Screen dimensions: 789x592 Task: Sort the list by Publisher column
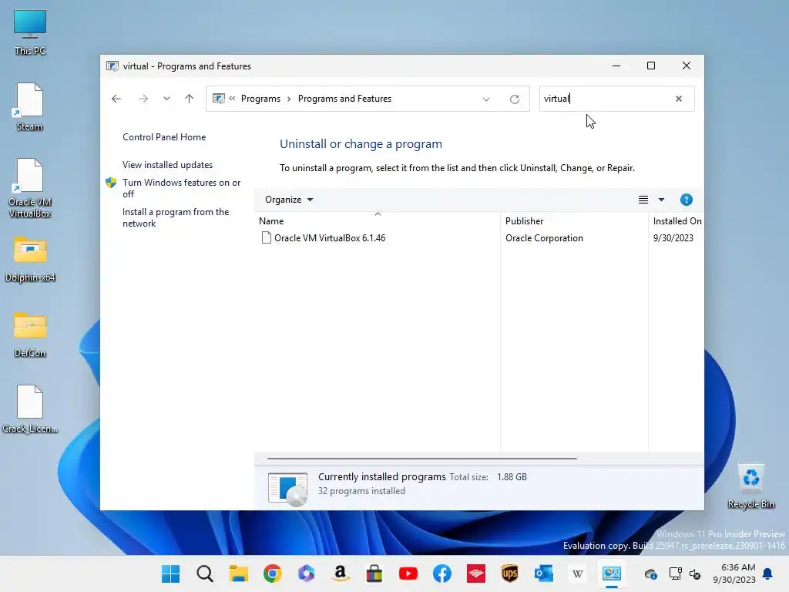pos(574,221)
